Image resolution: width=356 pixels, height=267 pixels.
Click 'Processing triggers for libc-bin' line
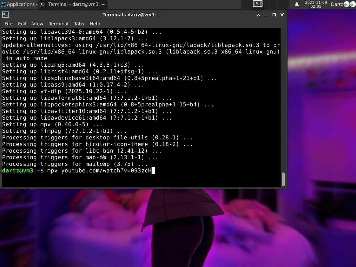point(82,151)
